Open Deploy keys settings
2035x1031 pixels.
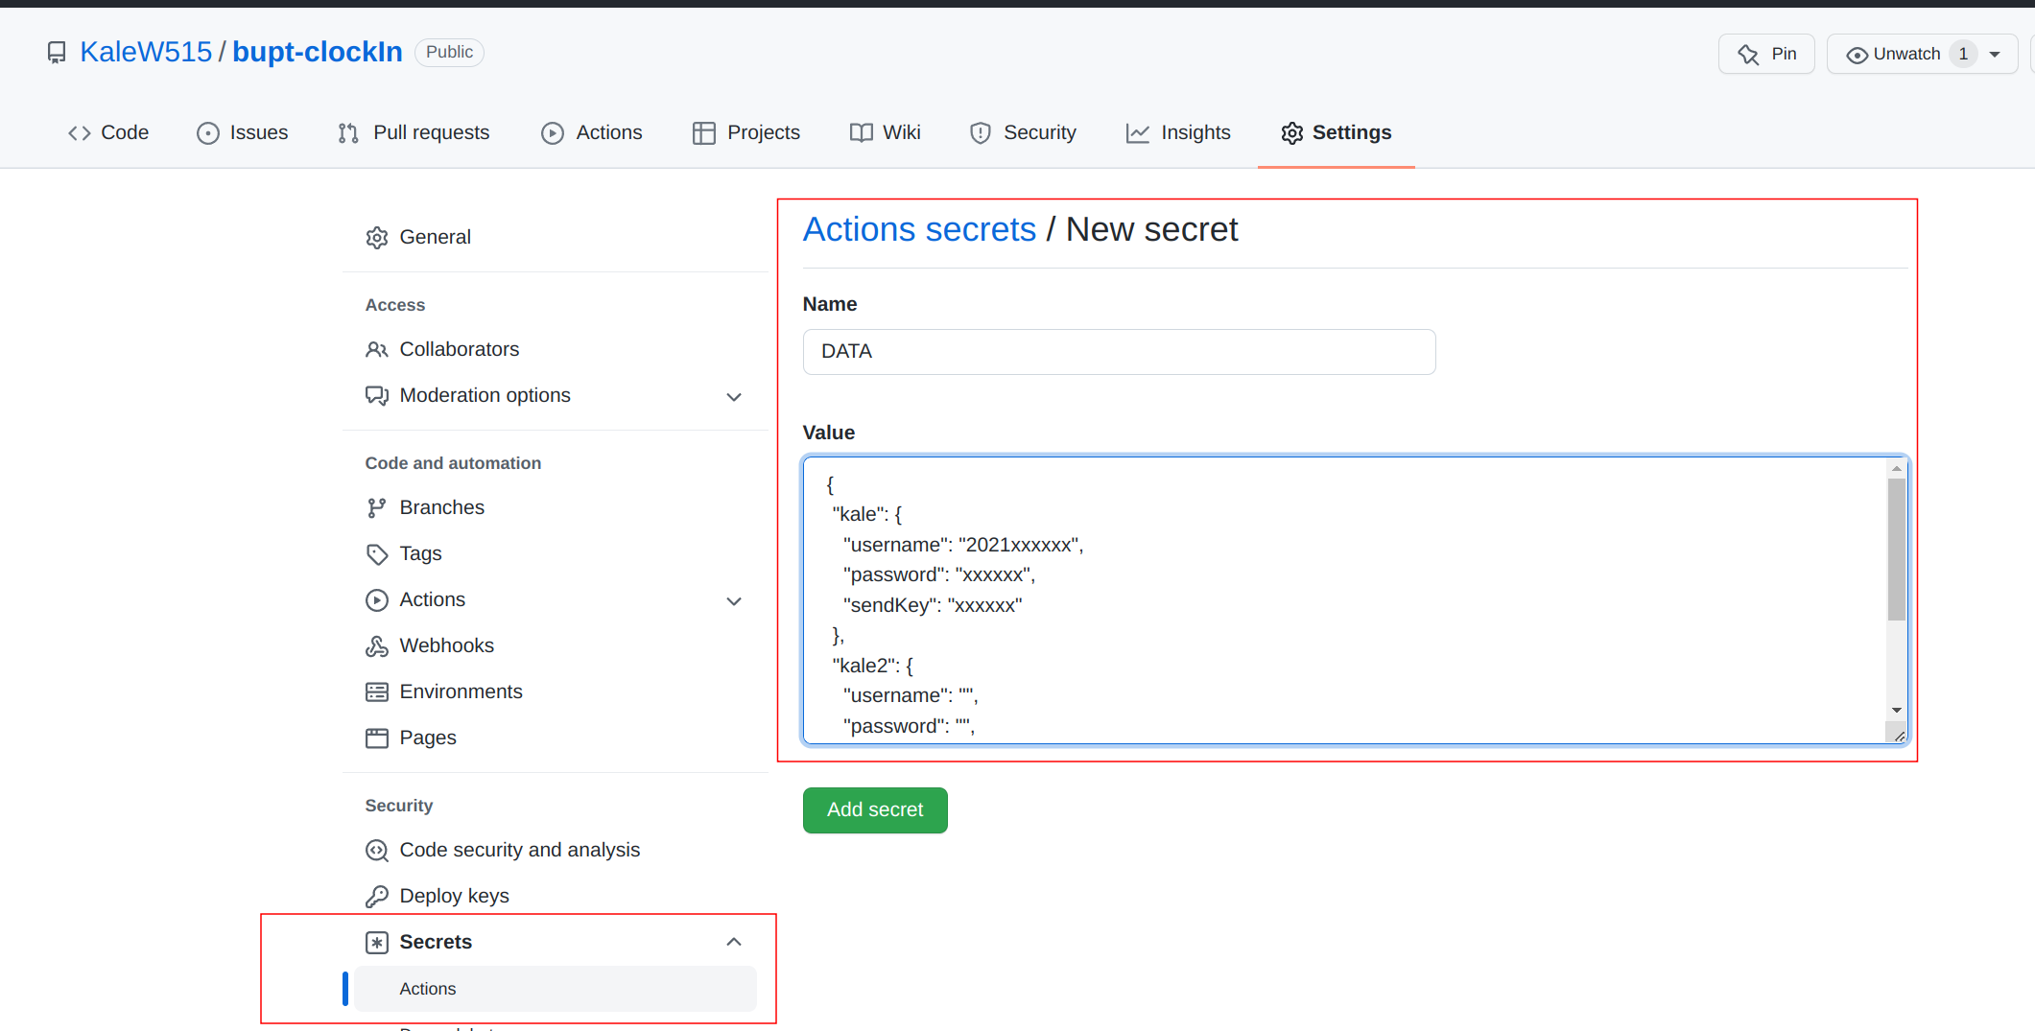555,896
